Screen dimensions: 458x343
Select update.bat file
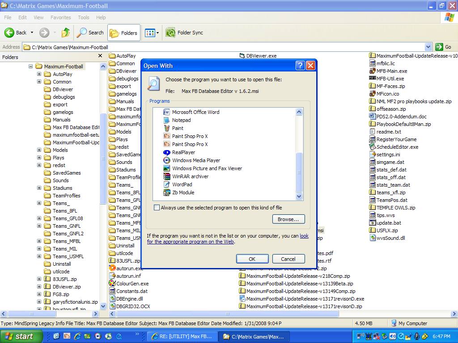pyautogui.click(x=385, y=223)
